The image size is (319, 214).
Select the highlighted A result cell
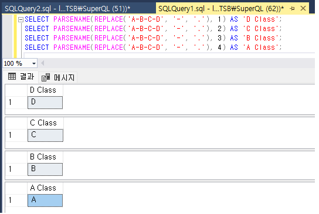click(45, 201)
